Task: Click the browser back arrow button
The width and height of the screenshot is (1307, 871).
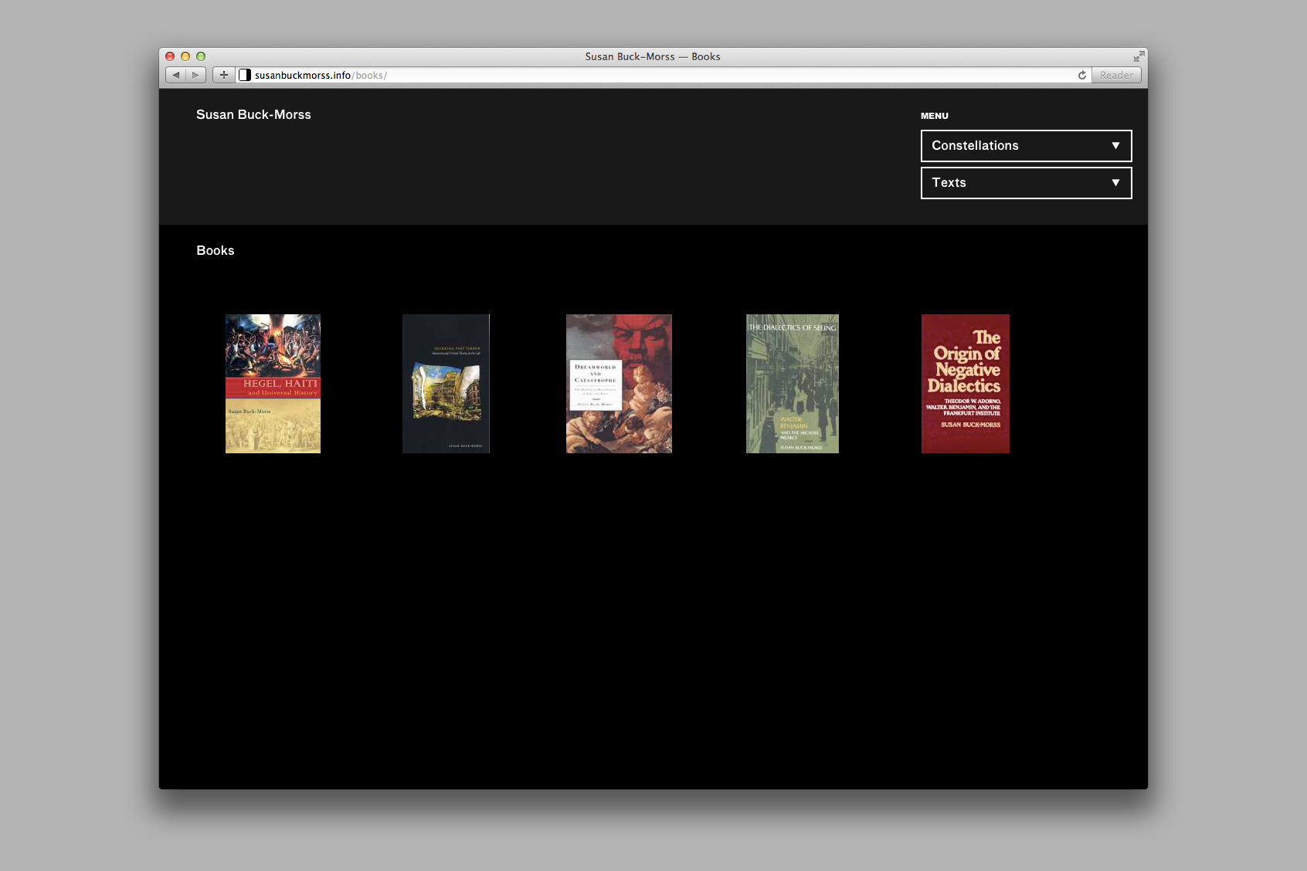Action: (176, 75)
